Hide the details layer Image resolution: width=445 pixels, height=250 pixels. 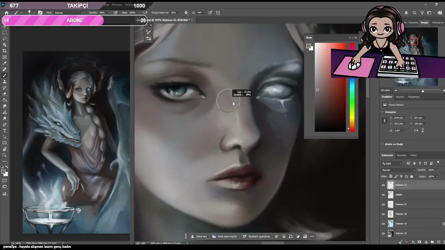click(383, 195)
